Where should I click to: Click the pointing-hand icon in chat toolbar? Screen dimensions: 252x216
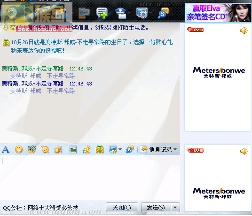tap(58, 150)
